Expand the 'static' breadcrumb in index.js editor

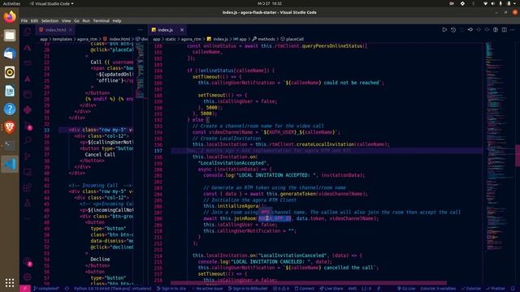[x=171, y=39]
